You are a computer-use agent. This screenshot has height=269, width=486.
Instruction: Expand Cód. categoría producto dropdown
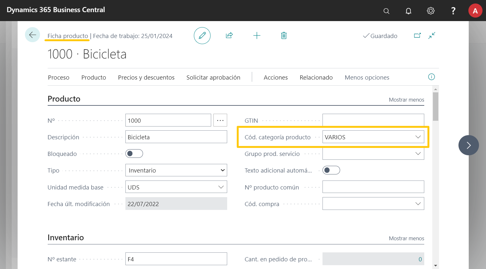pyautogui.click(x=418, y=137)
